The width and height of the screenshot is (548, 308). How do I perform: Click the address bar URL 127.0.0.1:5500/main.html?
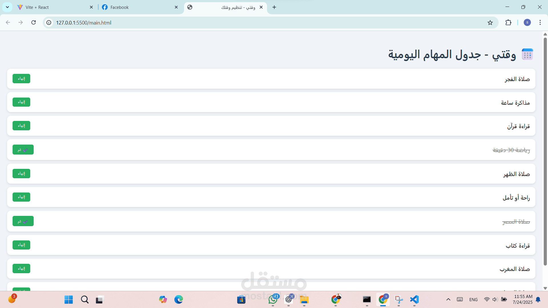pyautogui.click(x=84, y=23)
